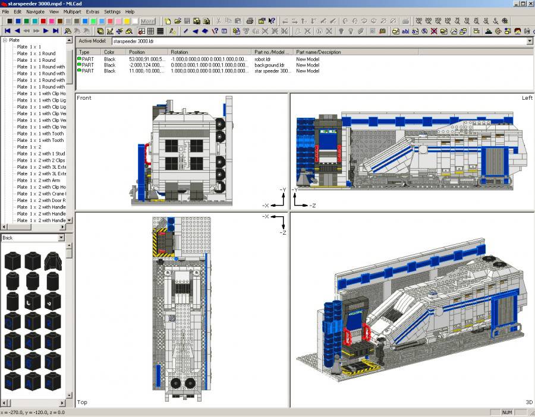This screenshot has height=417, width=535.
Task: Click the Print icon in the toolbar
Action: point(250,21)
